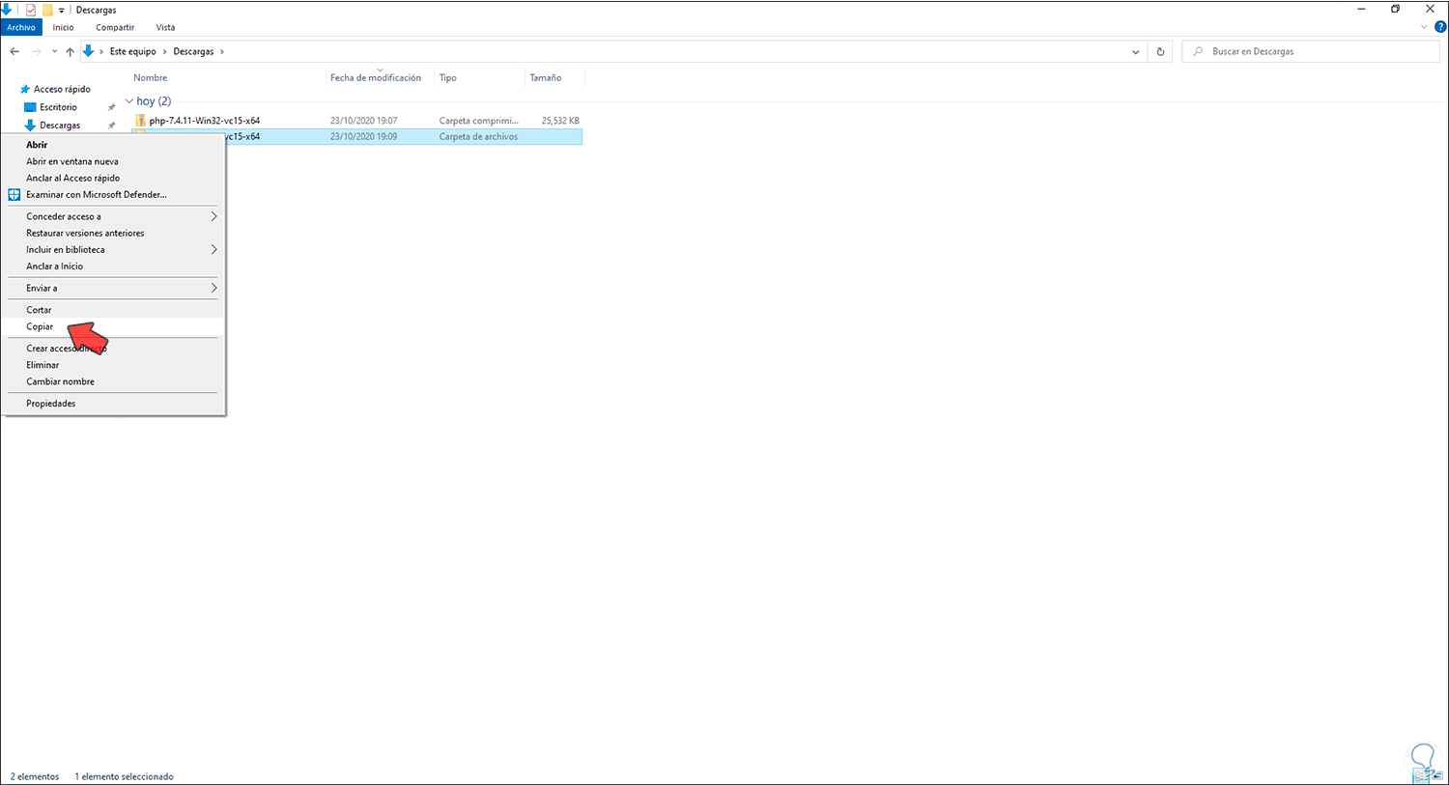Expand the ribbon with the chevron
This screenshot has height=785, width=1449.
point(1424,27)
